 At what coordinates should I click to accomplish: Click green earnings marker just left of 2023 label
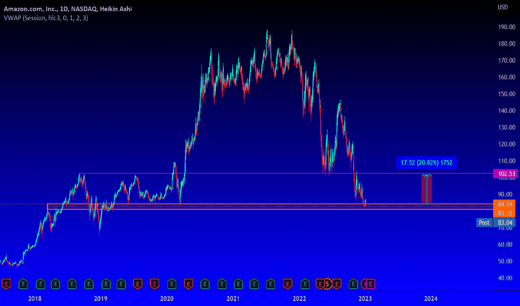354,284
